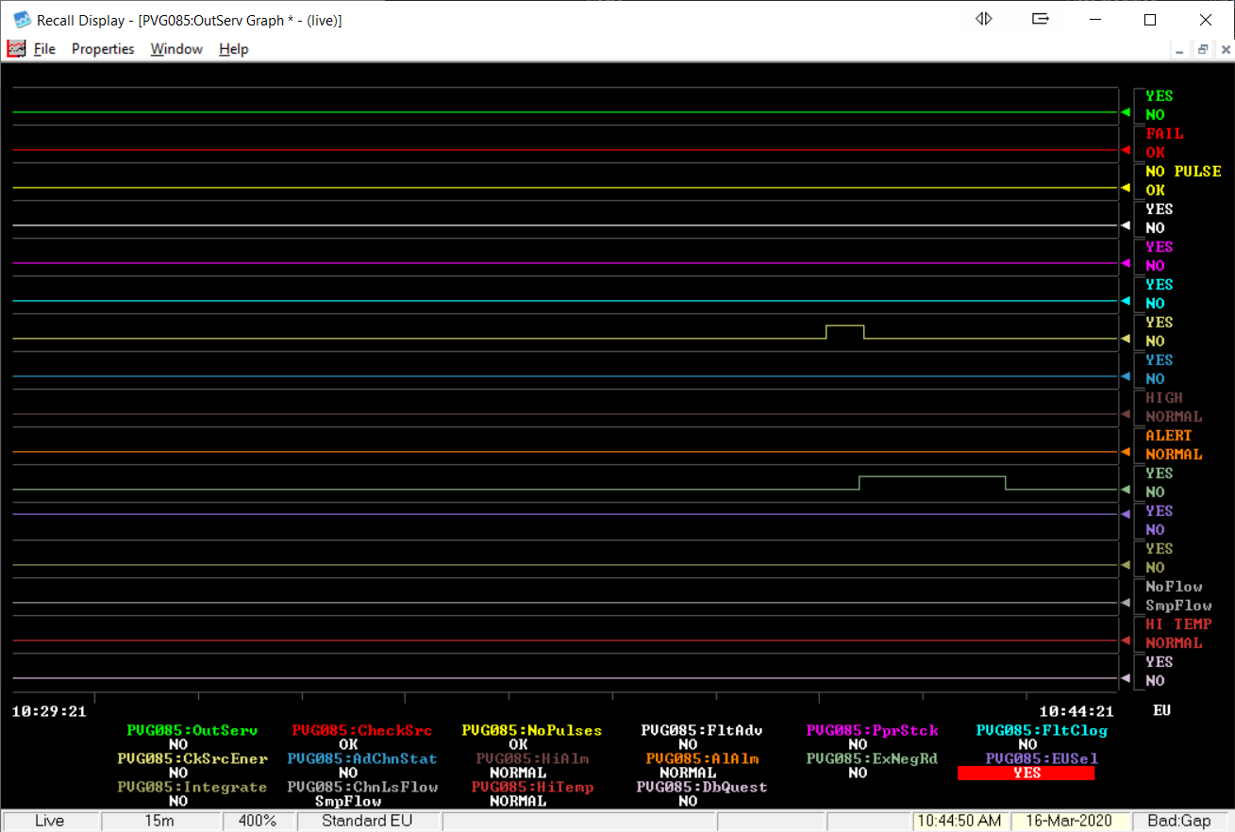Select the PVG085:FltClog legend tag
Screen dimensions: 1235x832
point(1042,730)
